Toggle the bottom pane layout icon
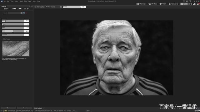This screenshot has height=112, width=200. tap(187, 1)
